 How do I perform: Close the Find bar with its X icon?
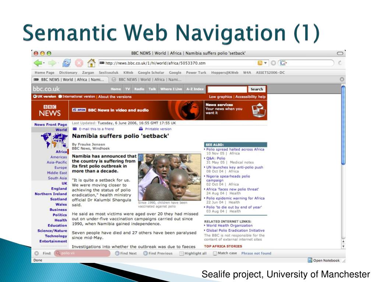(x=36, y=253)
